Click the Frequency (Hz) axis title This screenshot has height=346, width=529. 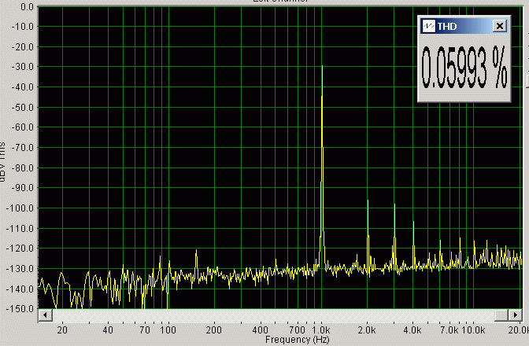point(298,340)
